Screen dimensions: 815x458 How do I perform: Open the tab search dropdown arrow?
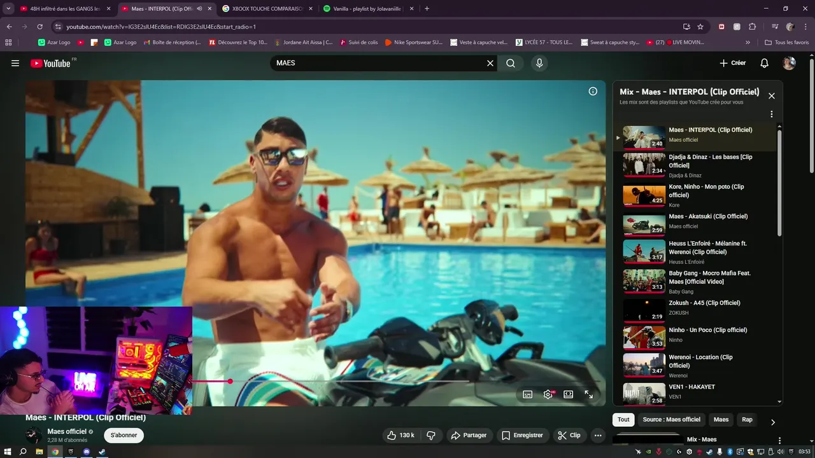tap(8, 9)
